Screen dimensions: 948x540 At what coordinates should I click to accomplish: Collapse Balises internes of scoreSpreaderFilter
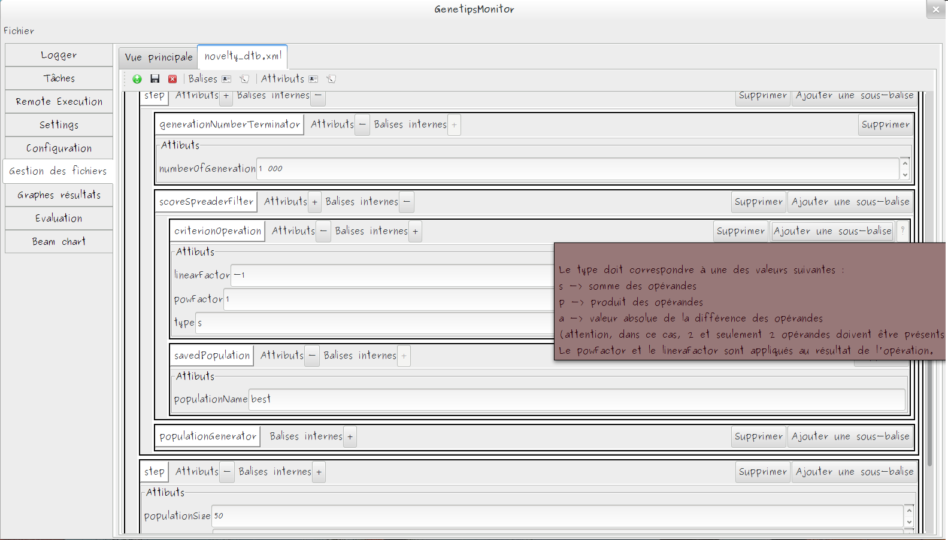point(407,202)
